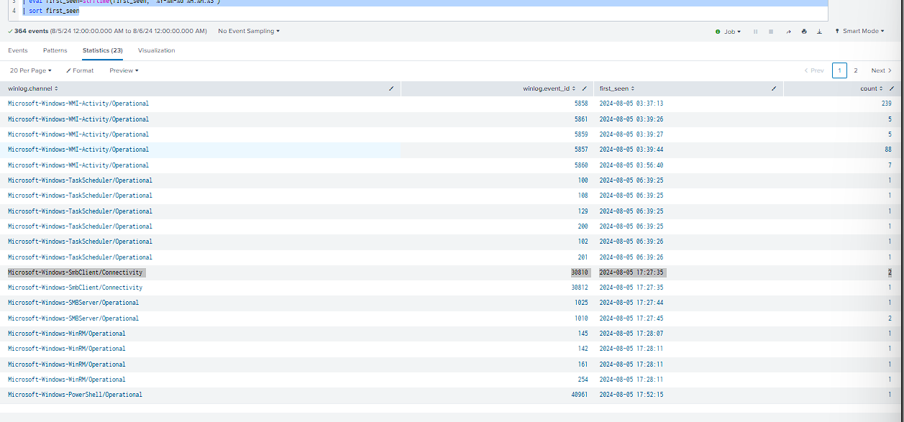Click event ID 5861 cell

click(581, 119)
